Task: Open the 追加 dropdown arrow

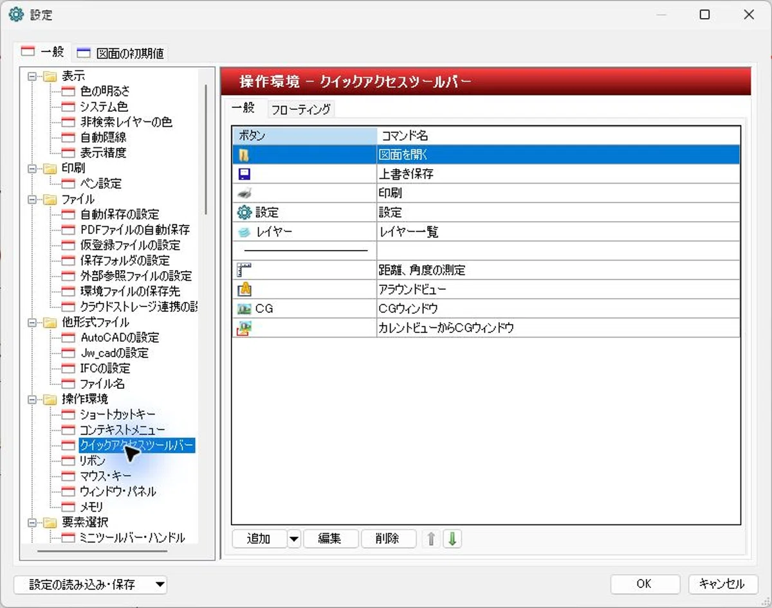Action: 294,539
